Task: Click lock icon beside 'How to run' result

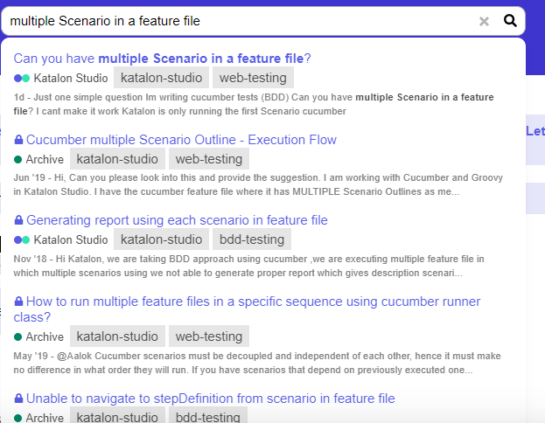Action: click(x=18, y=302)
